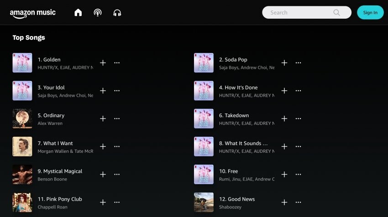Click the Sign In button
The image size is (388, 217).
tap(370, 12)
